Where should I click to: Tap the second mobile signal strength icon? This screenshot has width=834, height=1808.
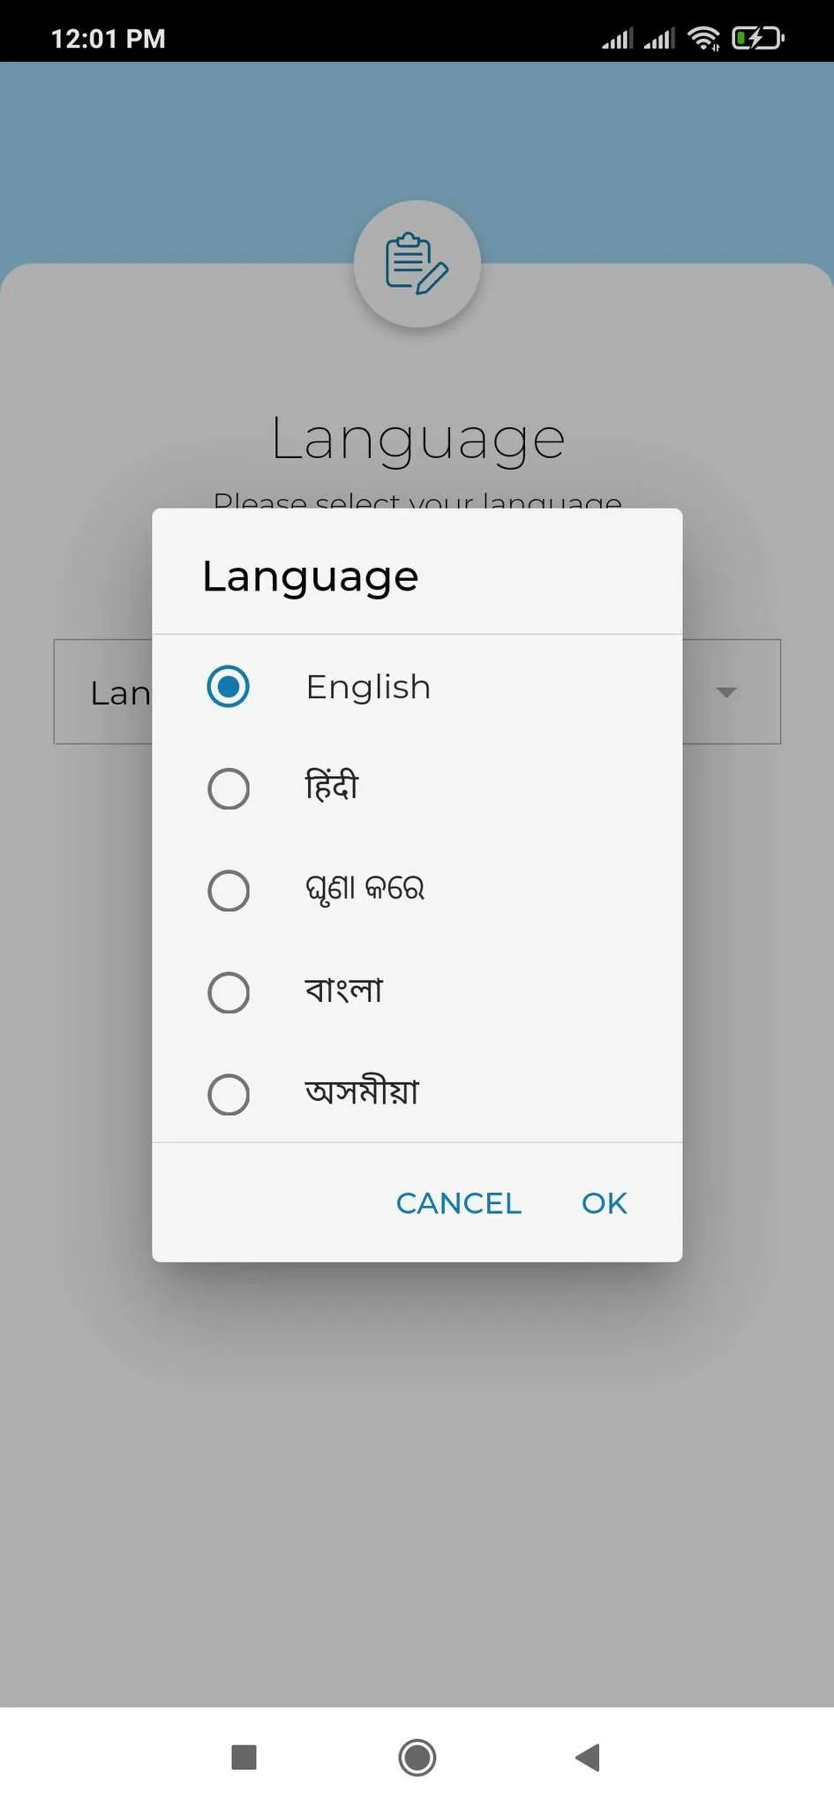coord(658,38)
